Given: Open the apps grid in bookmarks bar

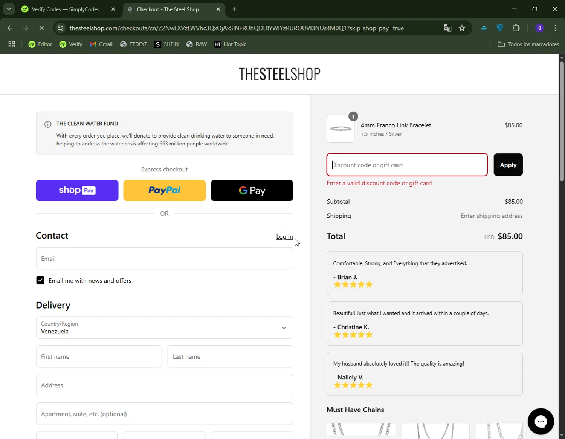Looking at the screenshot, I should coord(12,44).
